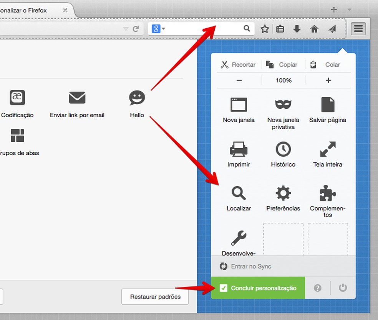Click Recortar cut button
Screen dimensions: 378x320
tap(238, 65)
